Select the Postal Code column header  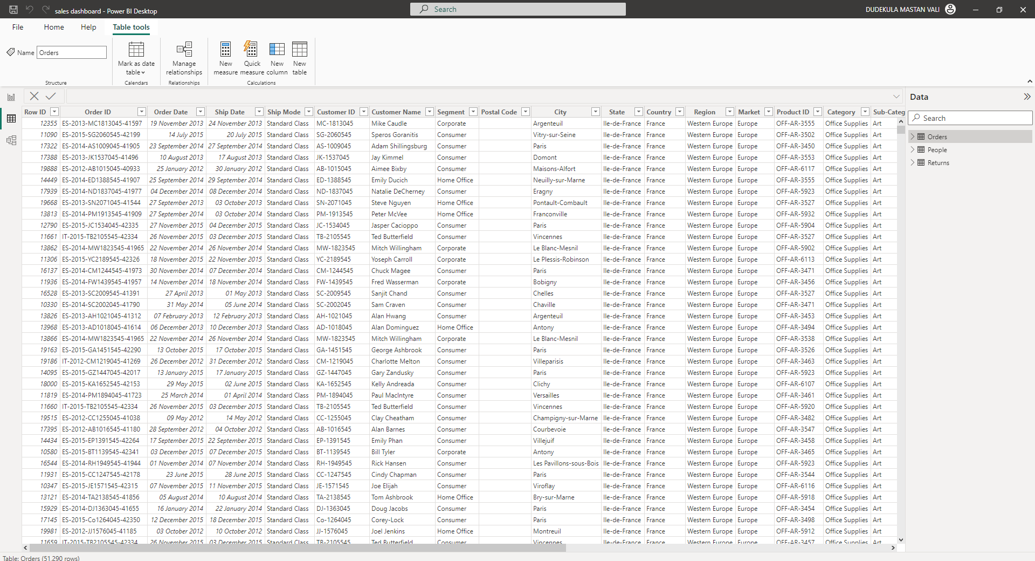pyautogui.click(x=499, y=112)
